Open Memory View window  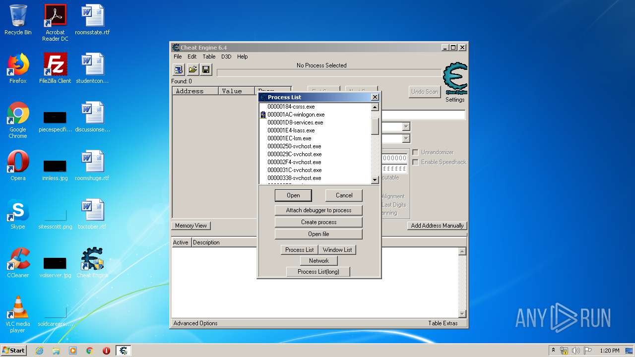click(x=191, y=226)
